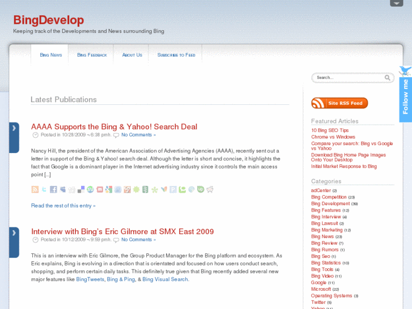Open Compare your search: Bing vs Google article
The height and width of the screenshot is (309, 412).
pos(352,146)
